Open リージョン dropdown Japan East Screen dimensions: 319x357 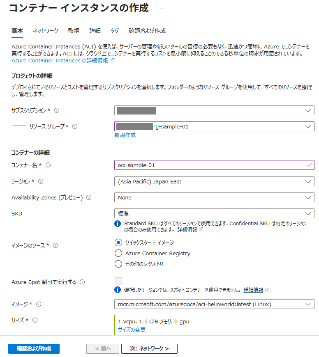214,181
